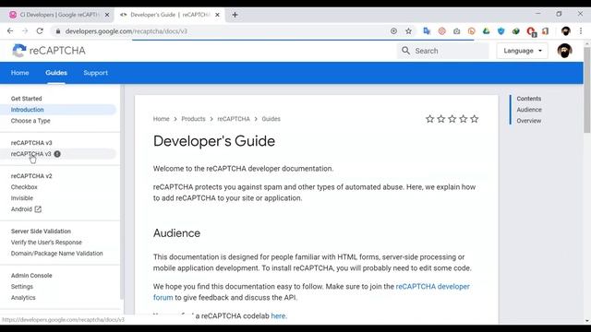Screen dimensions: 591x332
Task: Rate the page one star
Action: point(429,119)
